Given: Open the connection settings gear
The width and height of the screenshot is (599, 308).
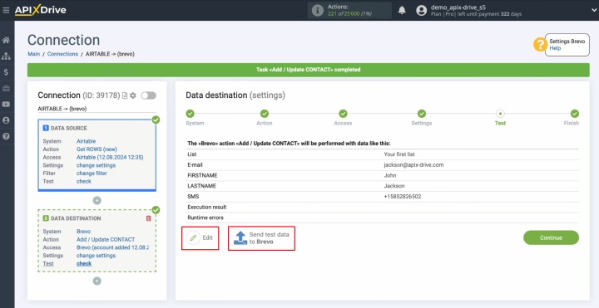Looking at the screenshot, I should coord(132,95).
